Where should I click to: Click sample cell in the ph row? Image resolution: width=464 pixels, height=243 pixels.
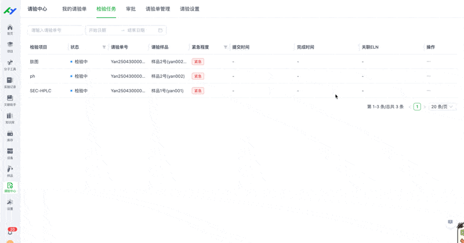(168, 76)
